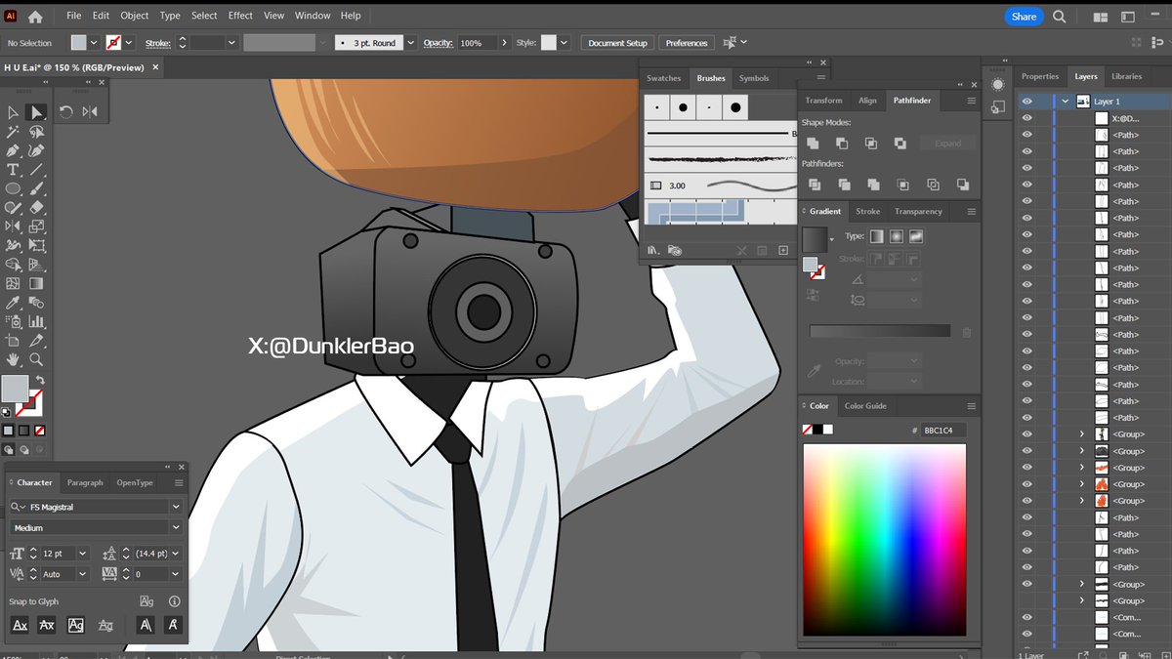Screen dimensions: 1172x659
Task: Select the Eraser tool
Action: tap(36, 207)
